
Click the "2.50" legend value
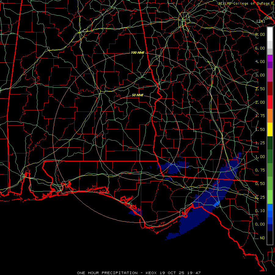[x=260, y=89]
